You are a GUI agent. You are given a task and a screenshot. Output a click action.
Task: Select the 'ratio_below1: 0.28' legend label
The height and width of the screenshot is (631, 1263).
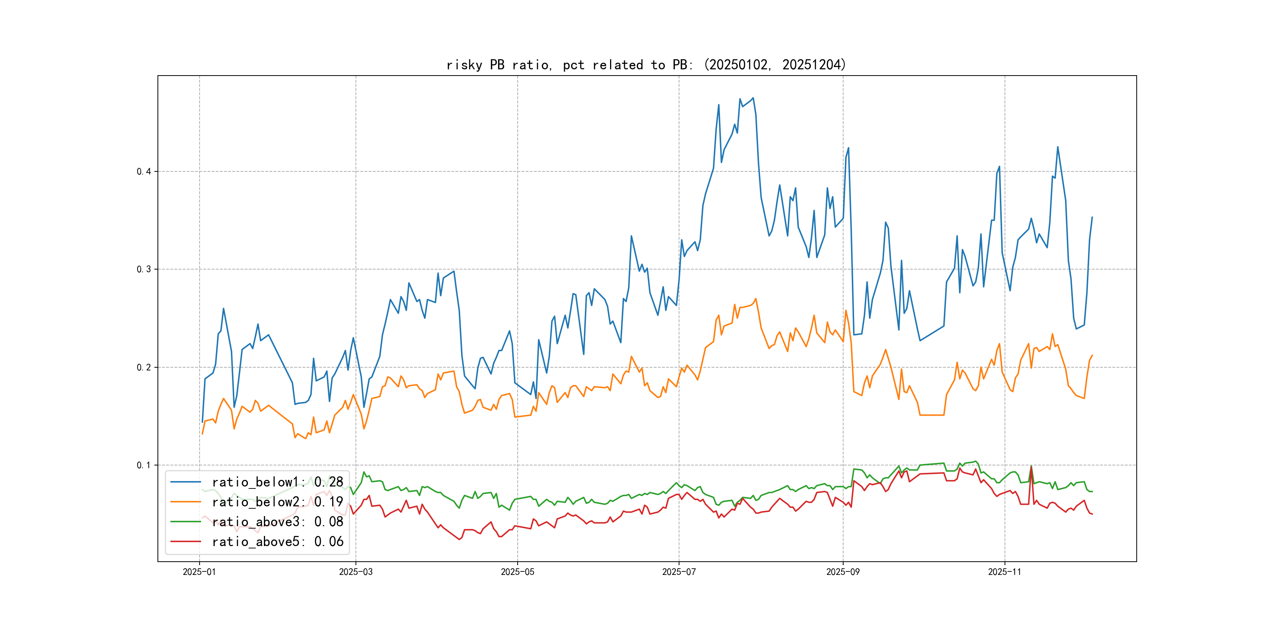pos(278,482)
